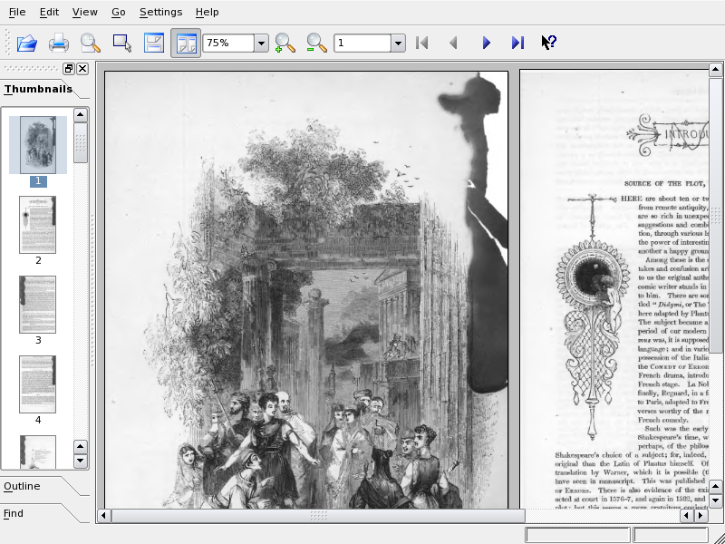Click thumbnail list scroll down arrow at bottom

pyautogui.click(x=81, y=461)
